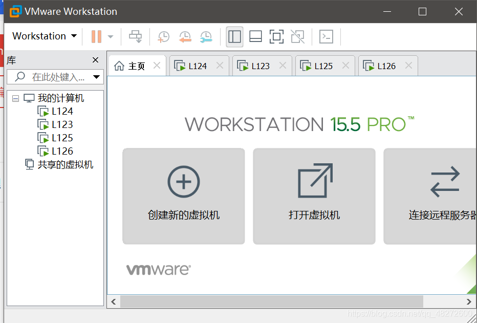This screenshot has width=477, height=323.
Task: Open the Workstation menu dropdown
Action: click(x=45, y=36)
